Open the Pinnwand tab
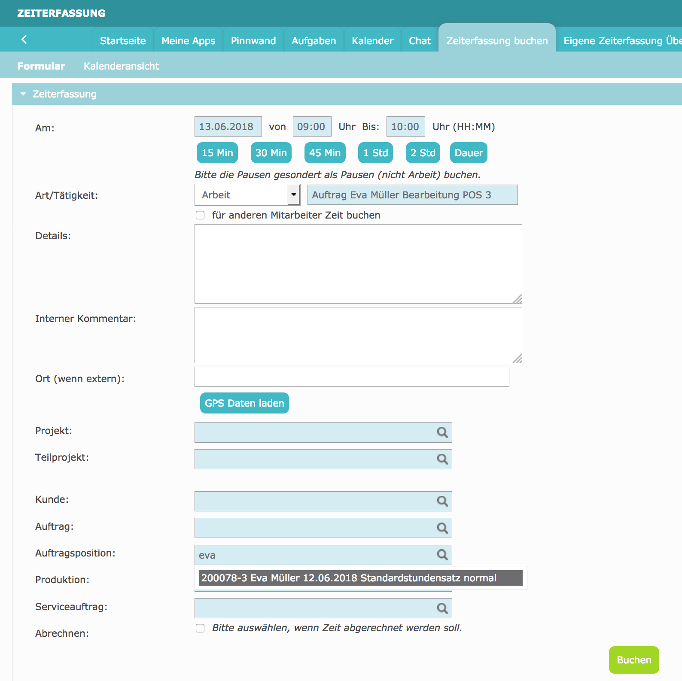 tap(253, 41)
